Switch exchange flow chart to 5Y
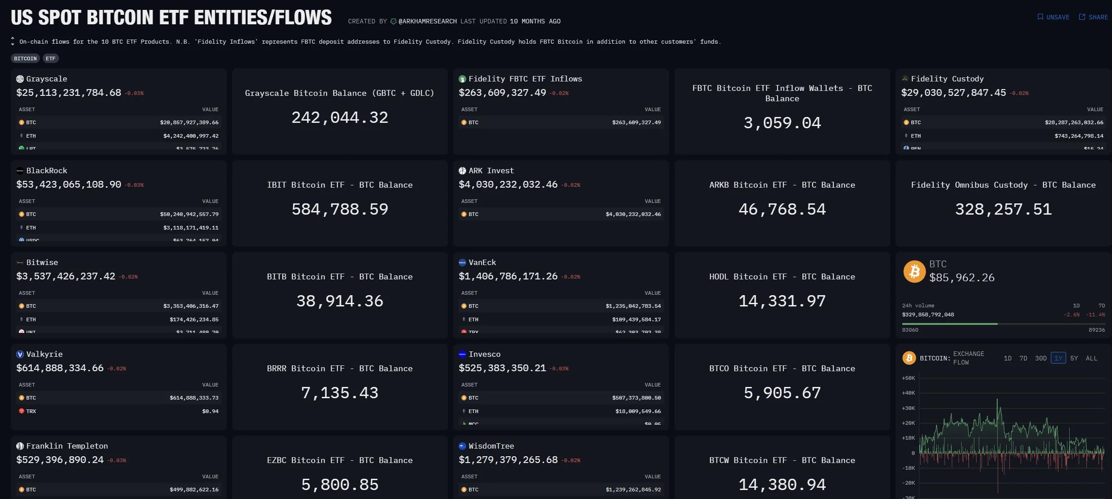 click(1074, 359)
